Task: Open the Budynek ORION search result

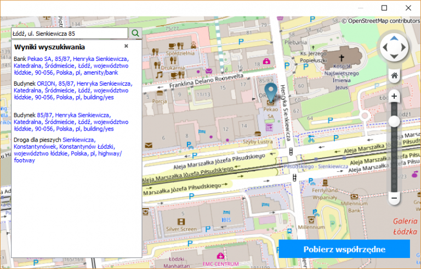Action: (72, 91)
